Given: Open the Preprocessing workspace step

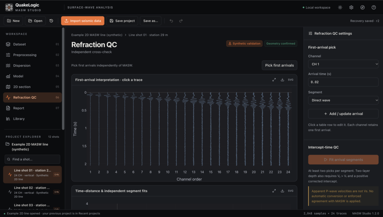Looking at the screenshot, I should click(33, 55).
